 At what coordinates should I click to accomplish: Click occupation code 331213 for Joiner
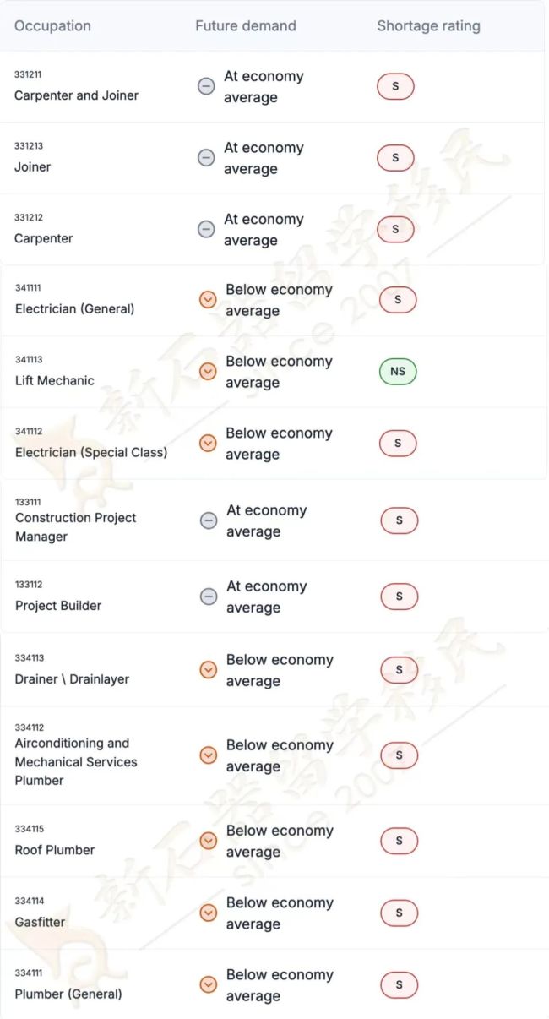click(29, 146)
